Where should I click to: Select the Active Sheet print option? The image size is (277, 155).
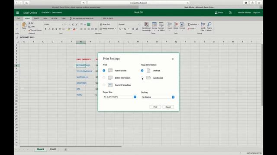coord(104,71)
